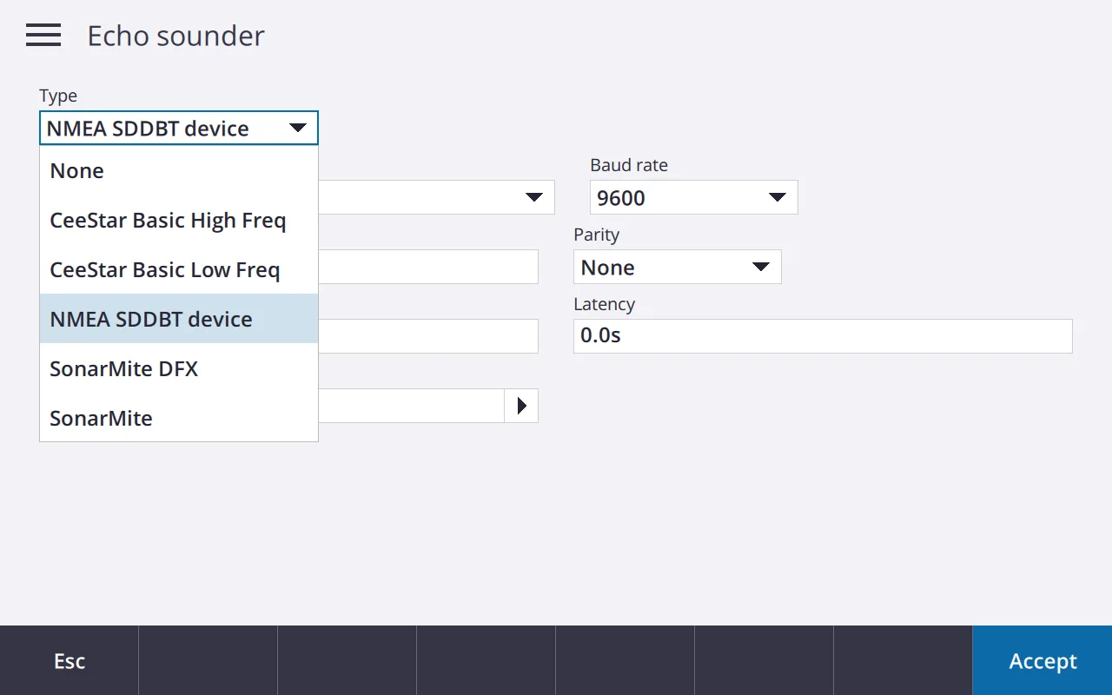Confirm settings with the Accept button
The height and width of the screenshot is (695, 1112).
pyautogui.click(x=1042, y=661)
